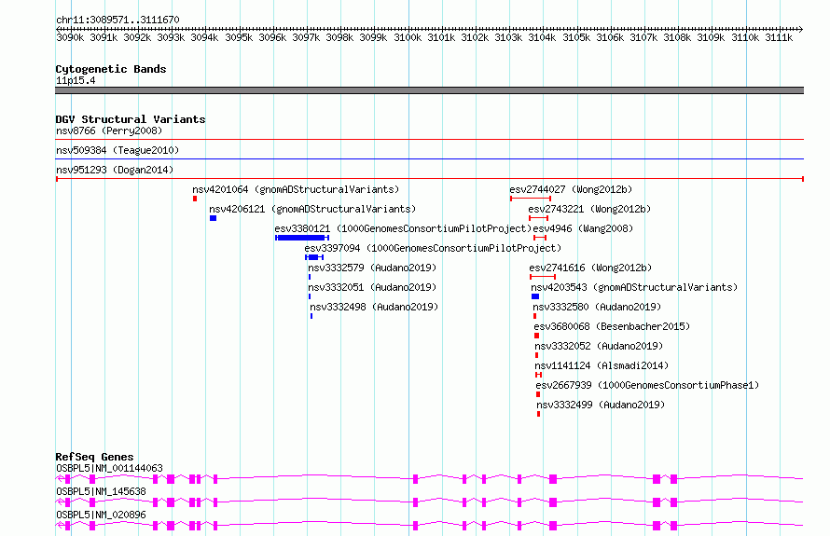Screen dimensions: 830x536
Task: Click the 3097k ruler label
Action: [x=306, y=37]
